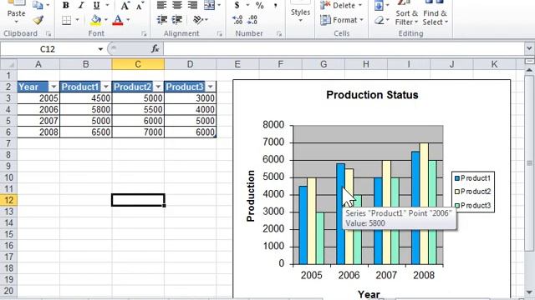Align text left
This screenshot has width=535, height=300.
161,5
